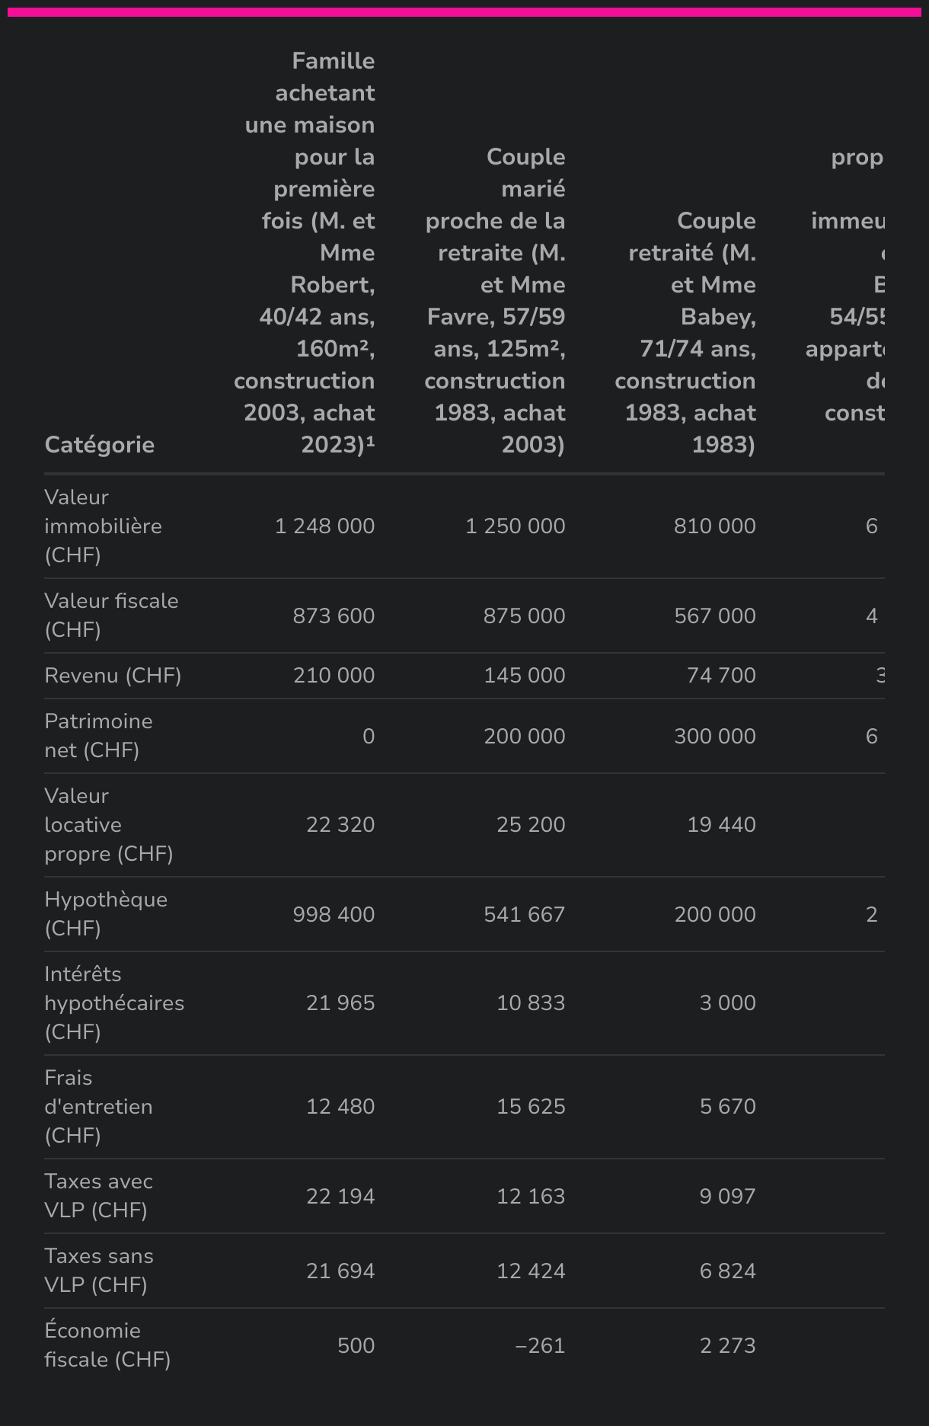Click the Valeur immobilière row label
Screen dimensions: 929x1426
(x=103, y=526)
